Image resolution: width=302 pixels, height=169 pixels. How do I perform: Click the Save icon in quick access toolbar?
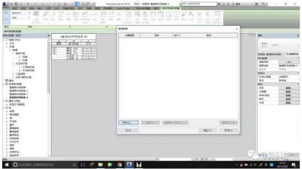point(16,4)
